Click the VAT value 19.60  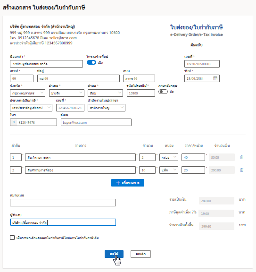[x=216, y=213]
